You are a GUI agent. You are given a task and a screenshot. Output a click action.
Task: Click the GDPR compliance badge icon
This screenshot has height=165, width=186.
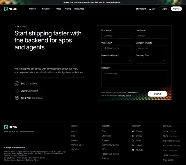pos(17,91)
